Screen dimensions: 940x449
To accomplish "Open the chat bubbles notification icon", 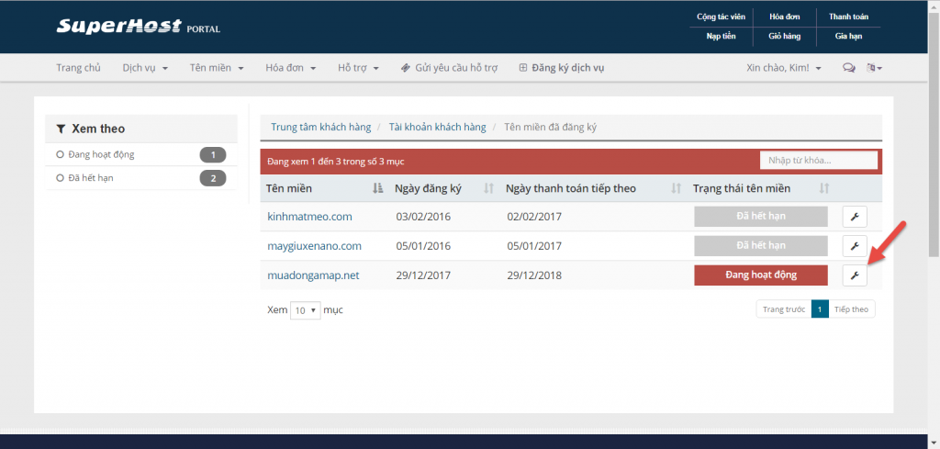I will [x=848, y=68].
